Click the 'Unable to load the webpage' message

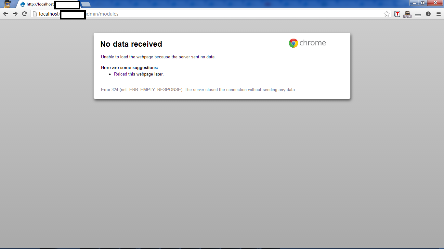(x=158, y=57)
